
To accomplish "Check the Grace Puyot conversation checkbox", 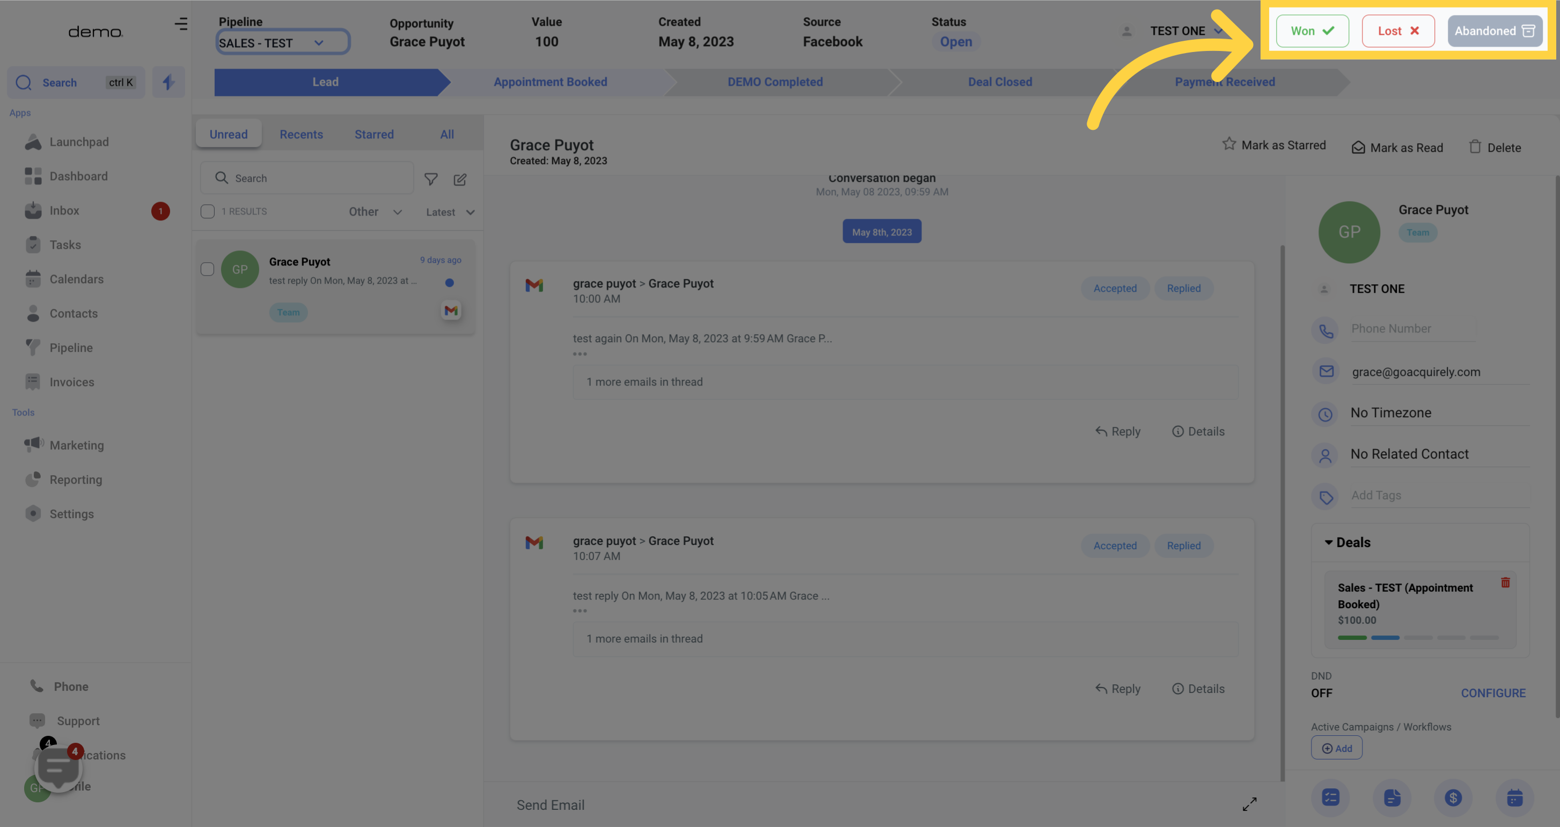I will 207,270.
